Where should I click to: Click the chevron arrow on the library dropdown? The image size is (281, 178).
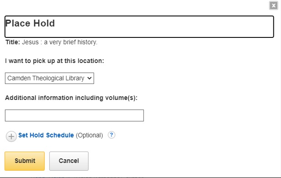coord(90,78)
